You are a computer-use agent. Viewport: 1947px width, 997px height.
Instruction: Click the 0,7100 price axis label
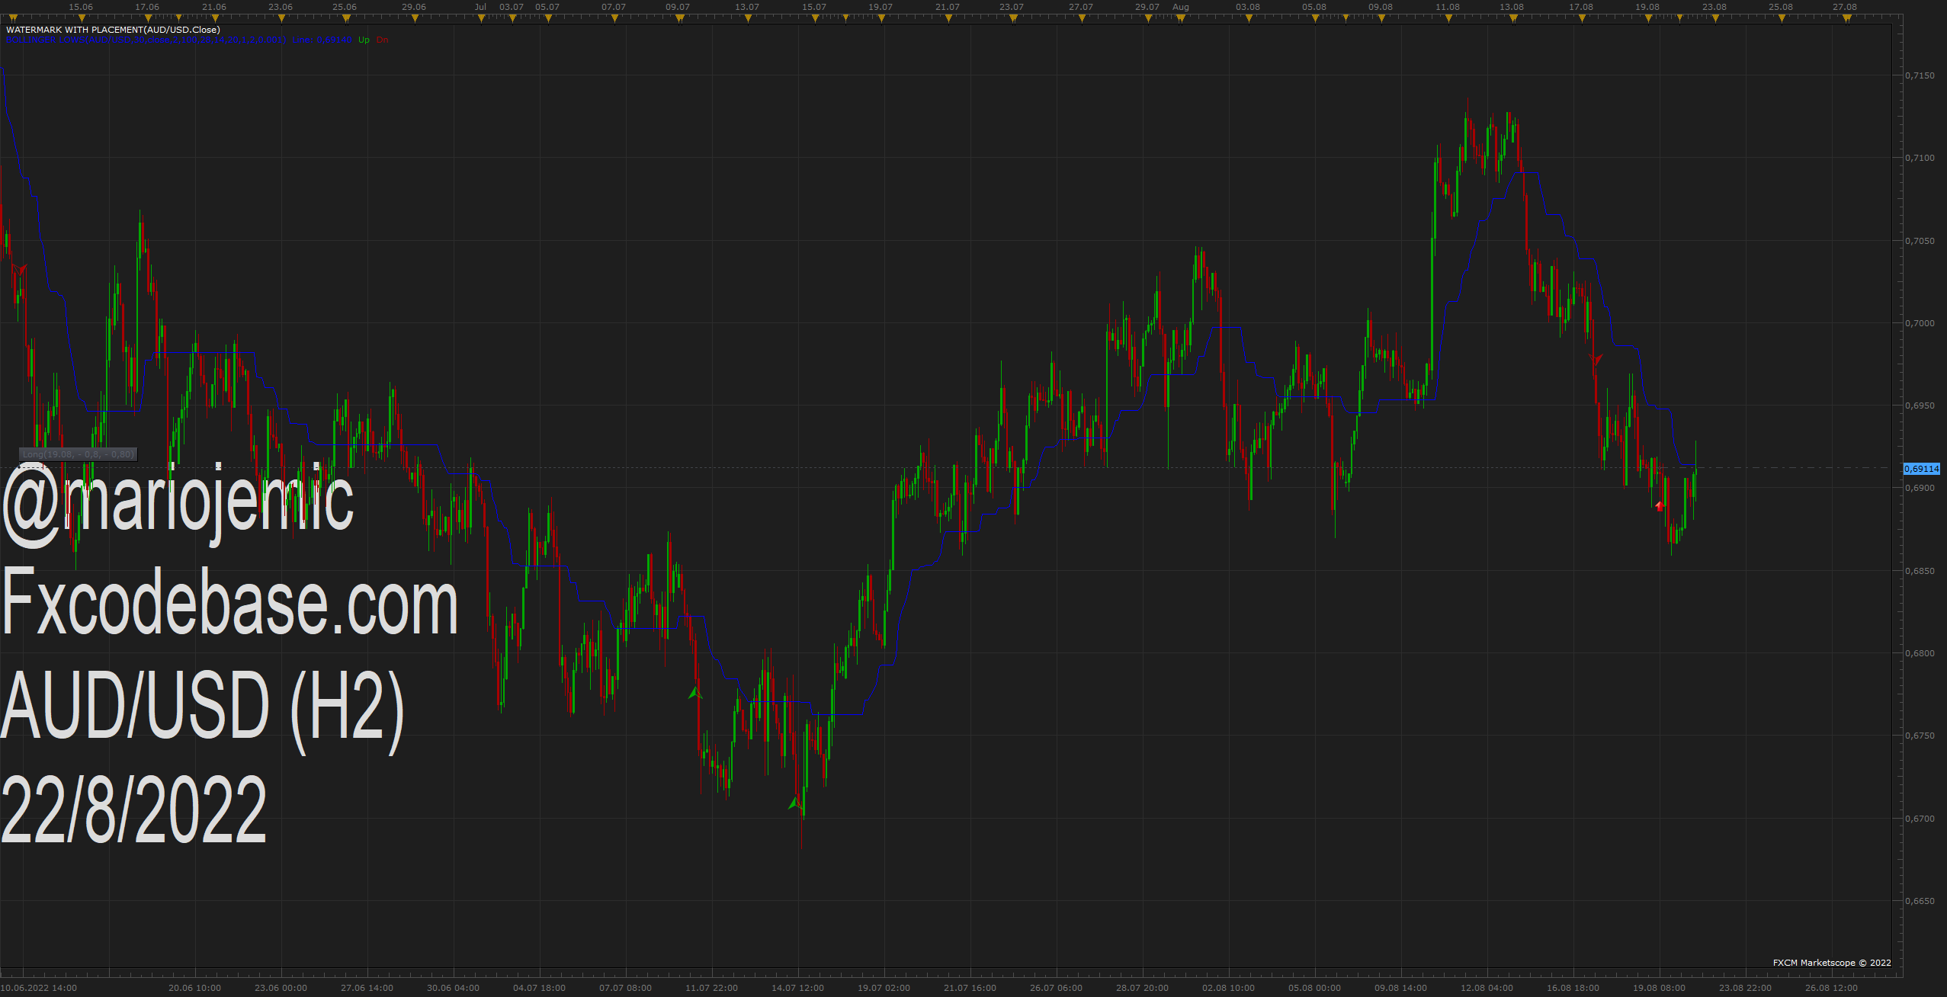coord(1920,158)
